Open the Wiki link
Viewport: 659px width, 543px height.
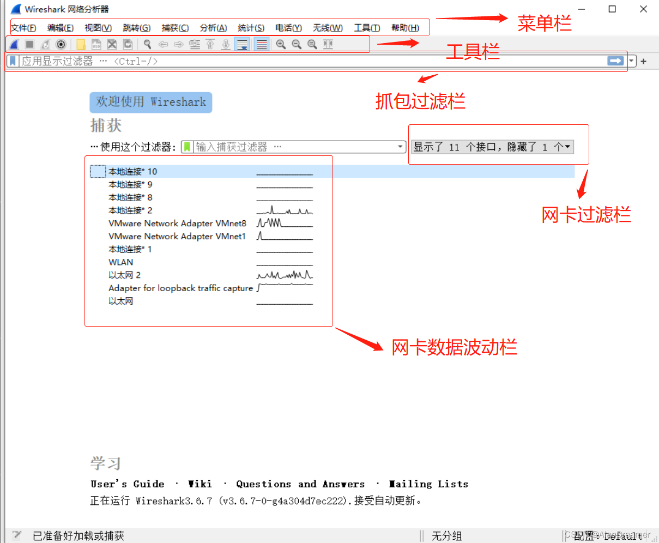click(x=200, y=484)
